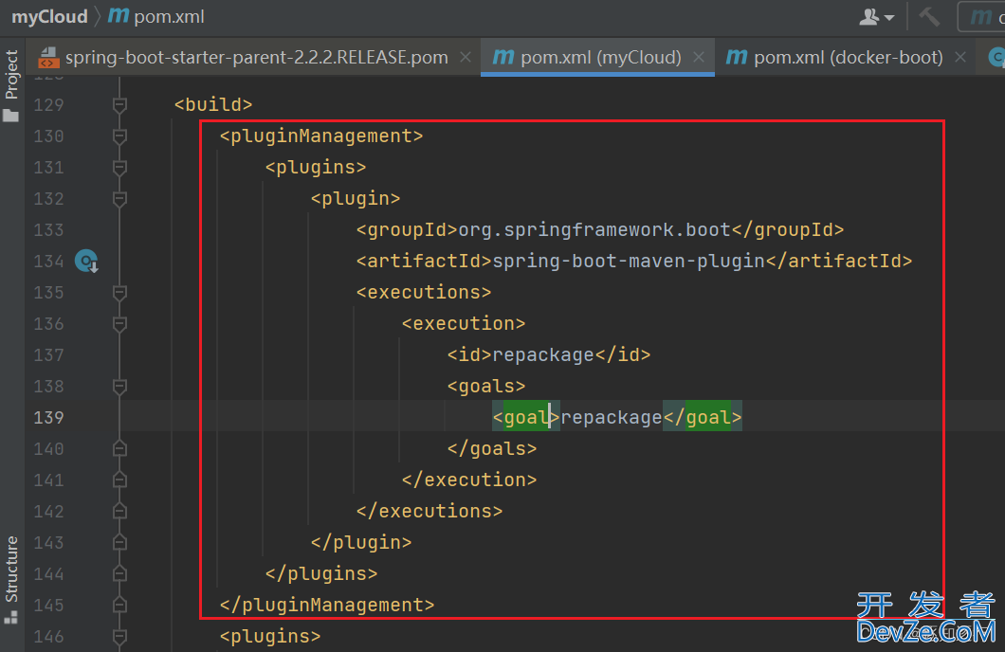Click the Maven icon in breadcrumb pom.xml

119,15
